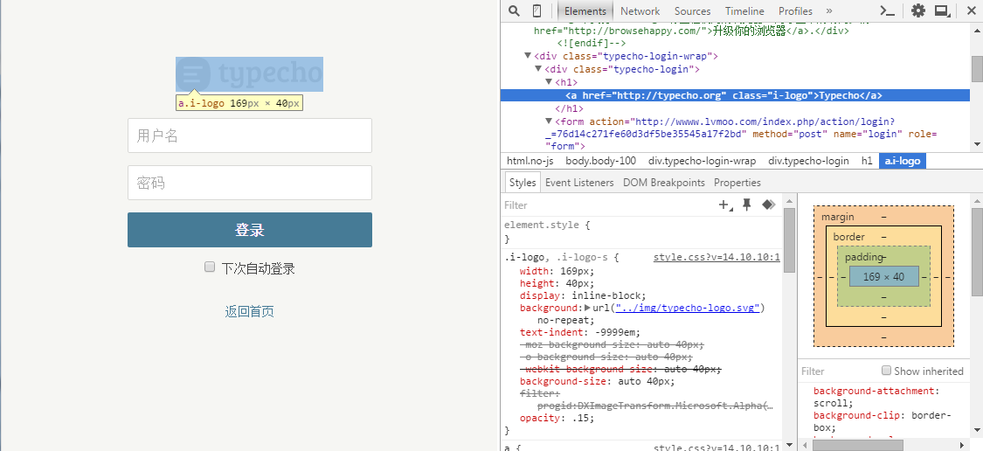The width and height of the screenshot is (983, 451).
Task: Expand the background property triangle
Action: click(x=587, y=308)
